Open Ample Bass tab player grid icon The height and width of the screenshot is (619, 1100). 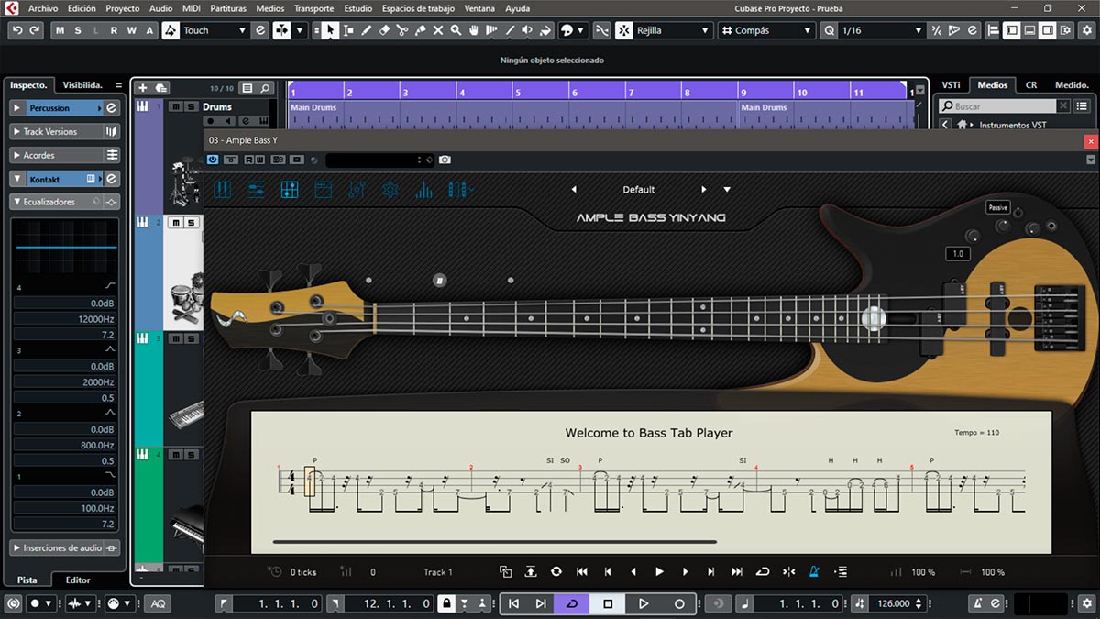click(x=290, y=190)
